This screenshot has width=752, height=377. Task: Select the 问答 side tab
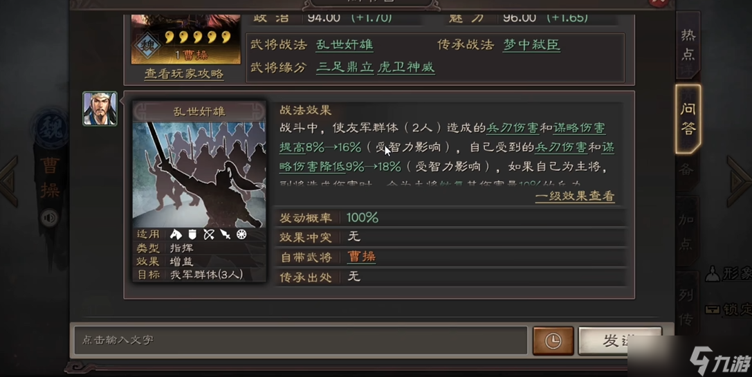(x=688, y=119)
